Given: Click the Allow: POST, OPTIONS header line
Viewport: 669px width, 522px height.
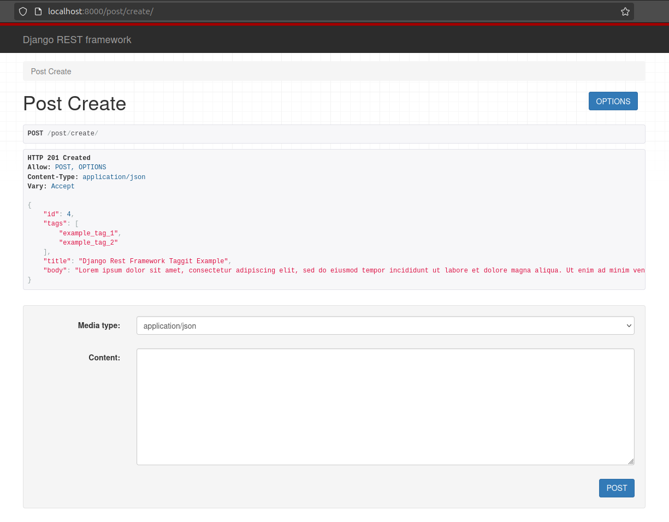Looking at the screenshot, I should click(x=67, y=167).
